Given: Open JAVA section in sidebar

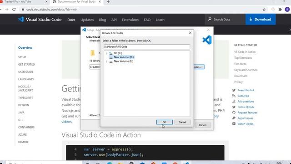Looking at the screenshot, I should click(21, 113).
